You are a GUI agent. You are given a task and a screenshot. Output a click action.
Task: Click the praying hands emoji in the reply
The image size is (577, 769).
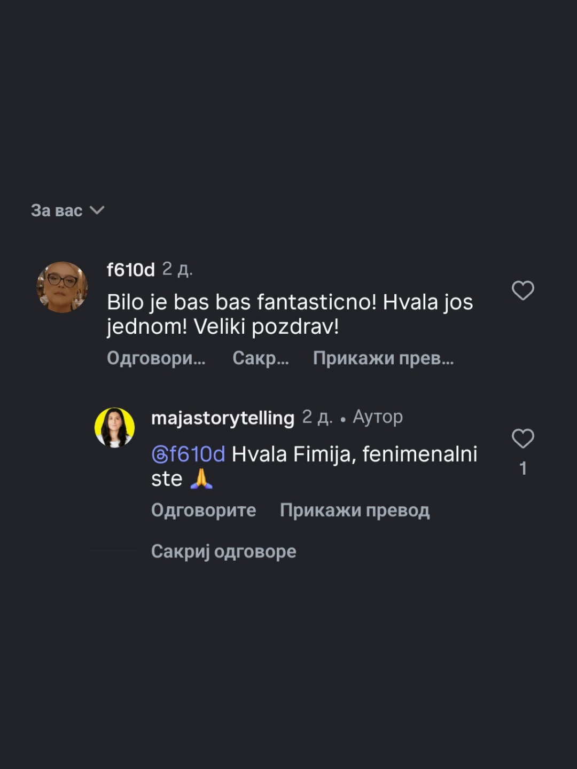pos(201,479)
